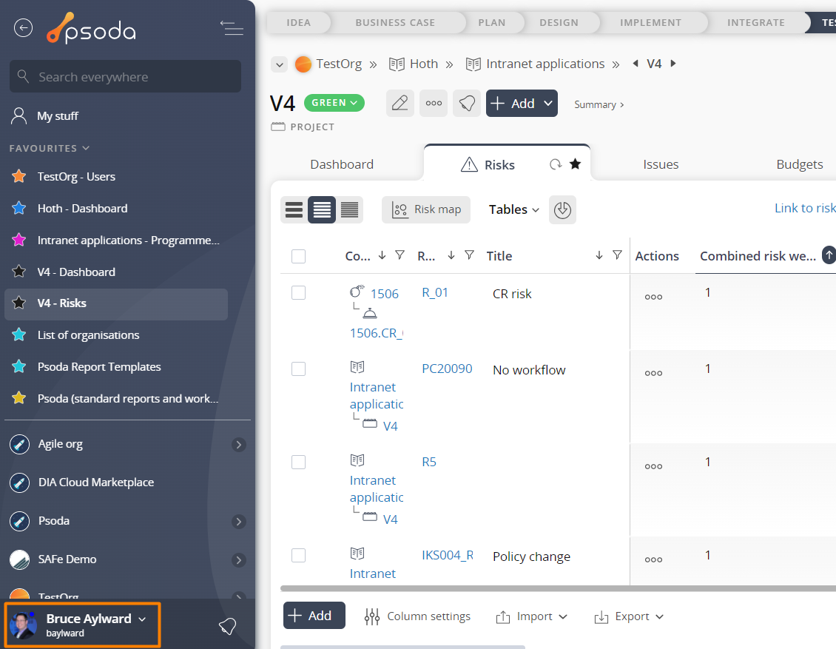Click the Hoth breadcrumb link

click(x=423, y=64)
